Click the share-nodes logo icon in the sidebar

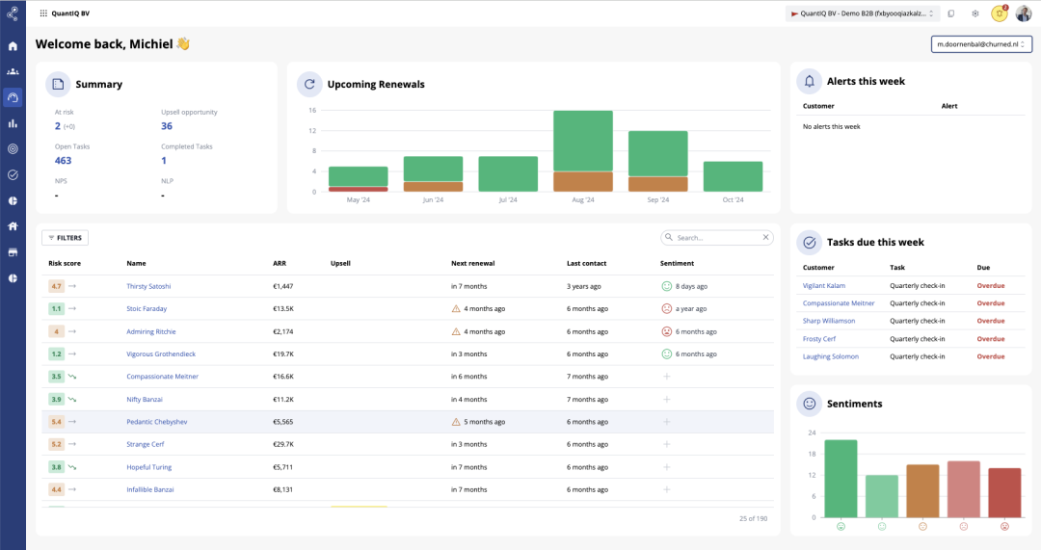click(13, 13)
